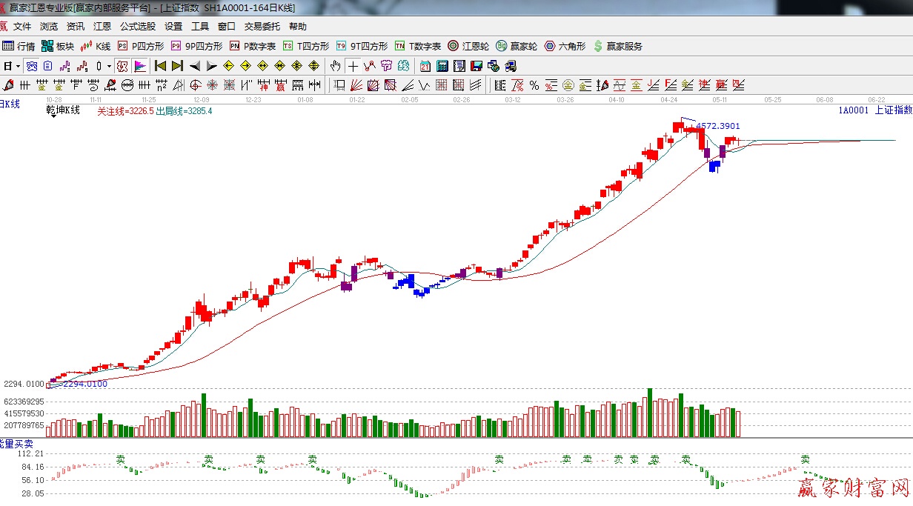Open the 交易委托 menu
This screenshot has height=506, width=913.
tap(262, 27)
